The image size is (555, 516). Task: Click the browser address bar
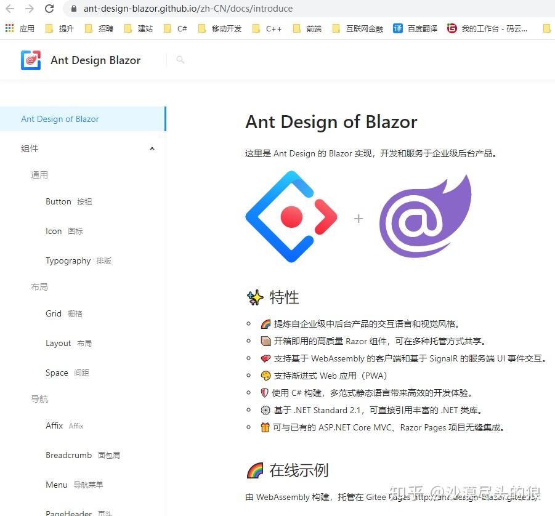point(185,9)
